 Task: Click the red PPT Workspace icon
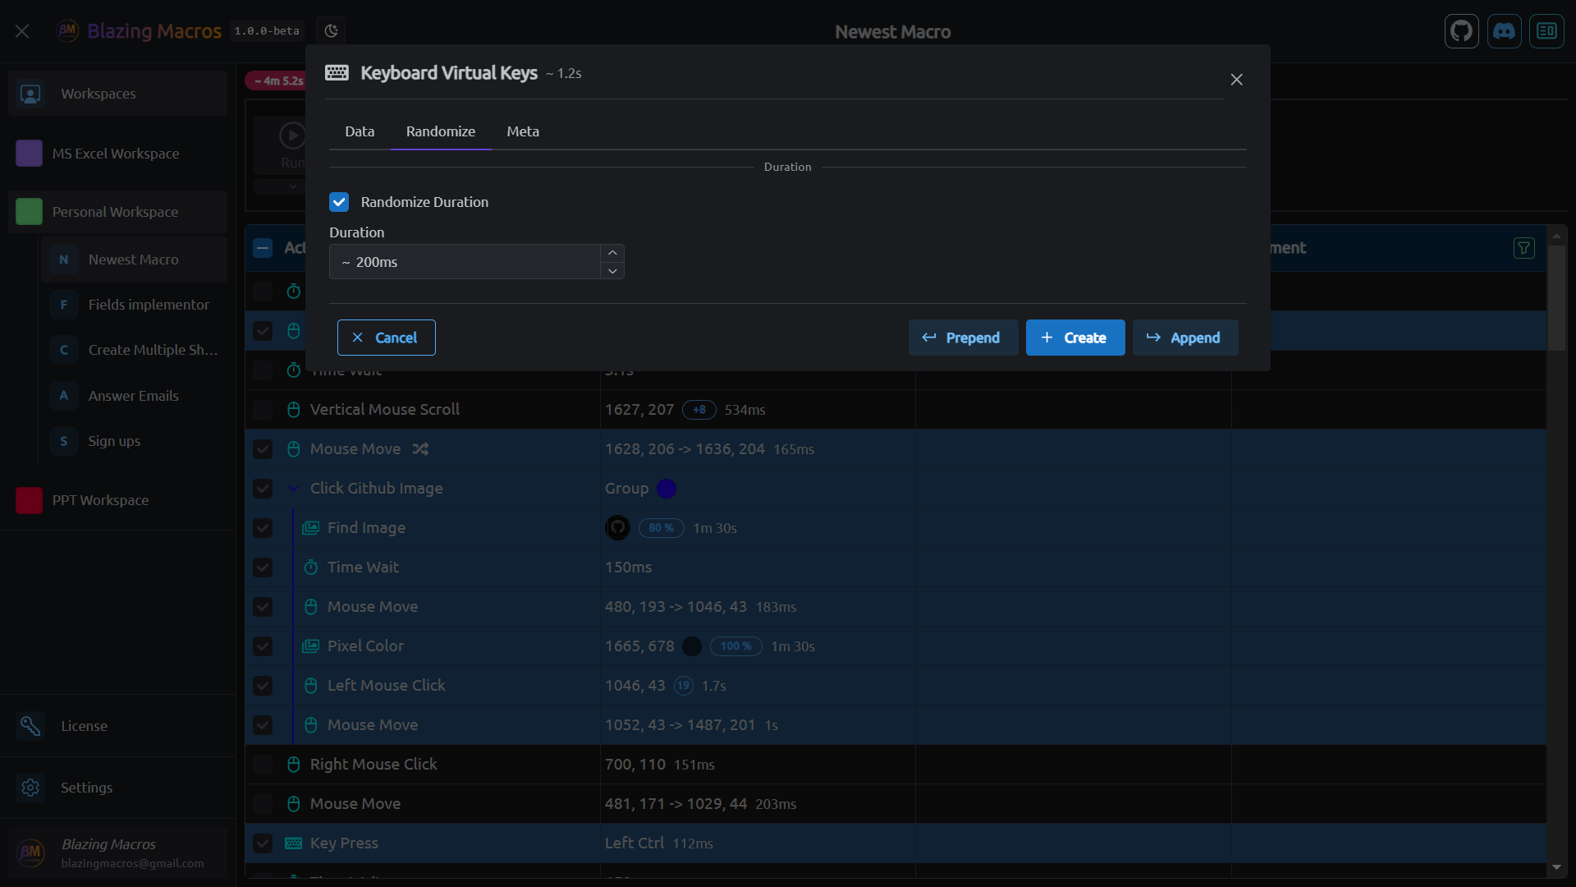click(29, 500)
